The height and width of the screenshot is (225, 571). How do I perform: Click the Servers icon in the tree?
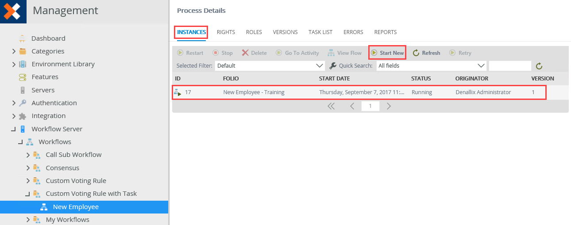pos(23,90)
